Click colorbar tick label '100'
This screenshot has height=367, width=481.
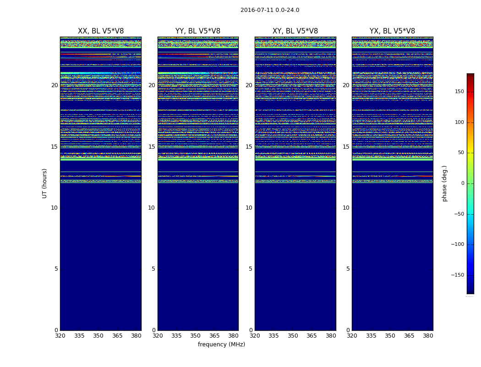click(x=459, y=122)
